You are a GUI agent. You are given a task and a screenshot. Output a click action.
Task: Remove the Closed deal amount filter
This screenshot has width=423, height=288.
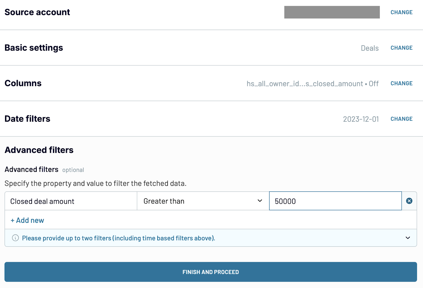click(x=409, y=201)
